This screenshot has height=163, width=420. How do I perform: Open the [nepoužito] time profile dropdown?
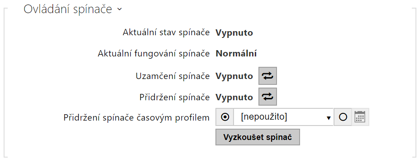(283, 117)
